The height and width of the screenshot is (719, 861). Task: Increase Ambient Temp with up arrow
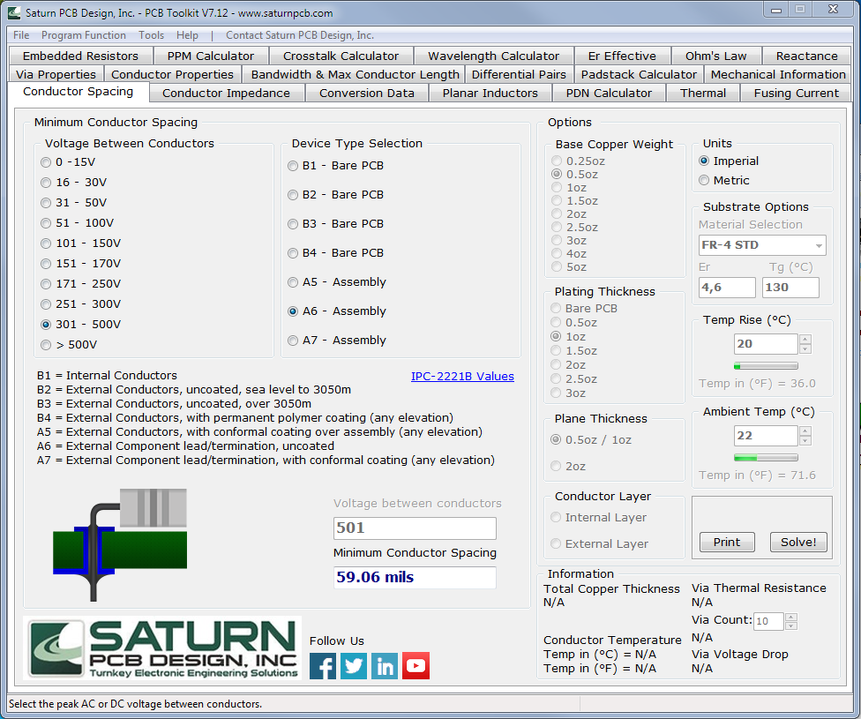coord(805,431)
